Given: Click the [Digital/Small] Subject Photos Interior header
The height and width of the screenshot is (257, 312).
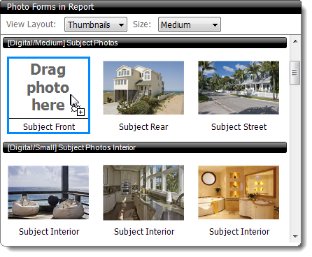Looking at the screenshot, I should [x=145, y=147].
